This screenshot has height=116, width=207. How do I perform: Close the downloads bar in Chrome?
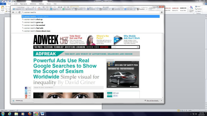(x=161, y=101)
